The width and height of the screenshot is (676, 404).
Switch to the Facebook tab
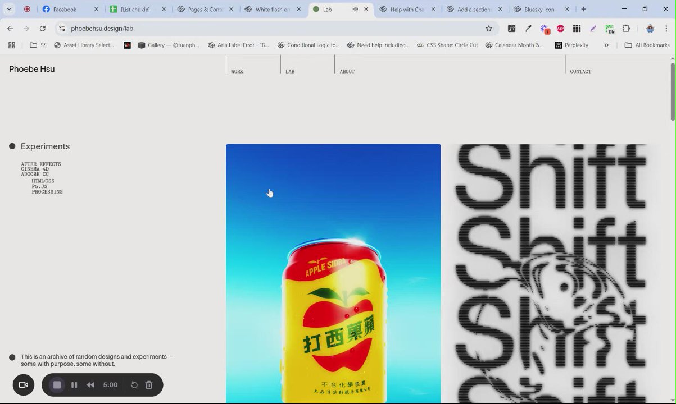[x=65, y=10]
